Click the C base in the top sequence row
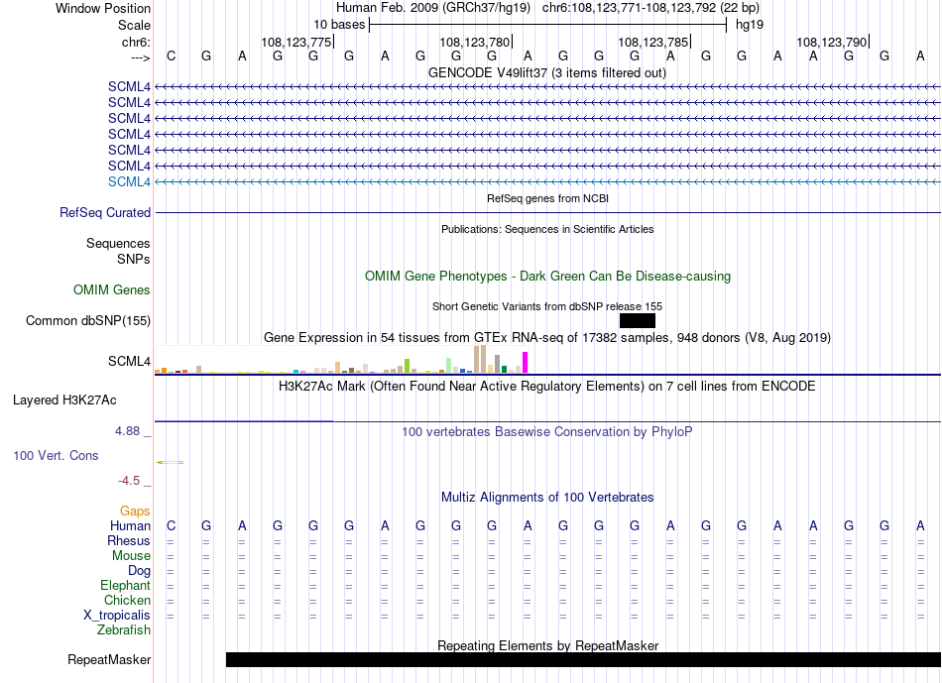Image resolution: width=942 pixels, height=683 pixels. click(172, 56)
